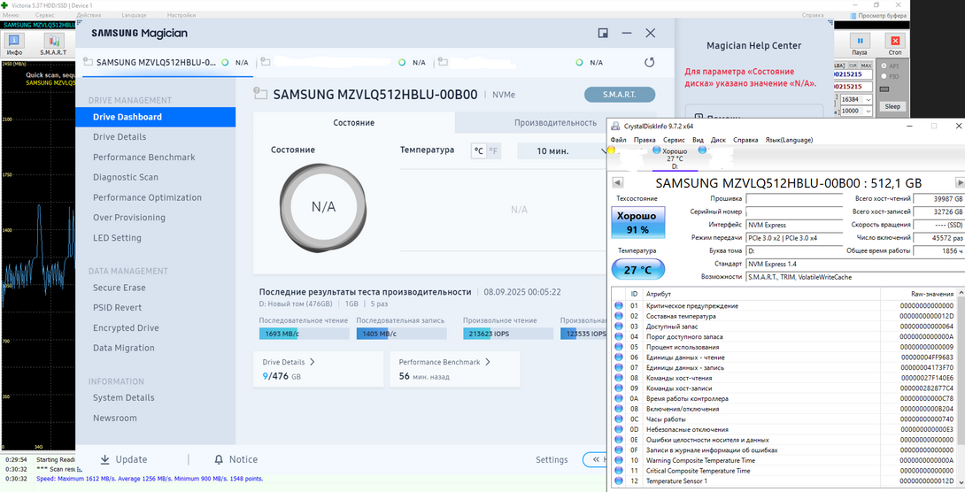Open Over Provisioning in sidebar
Image resolution: width=965 pixels, height=492 pixels.
129,217
